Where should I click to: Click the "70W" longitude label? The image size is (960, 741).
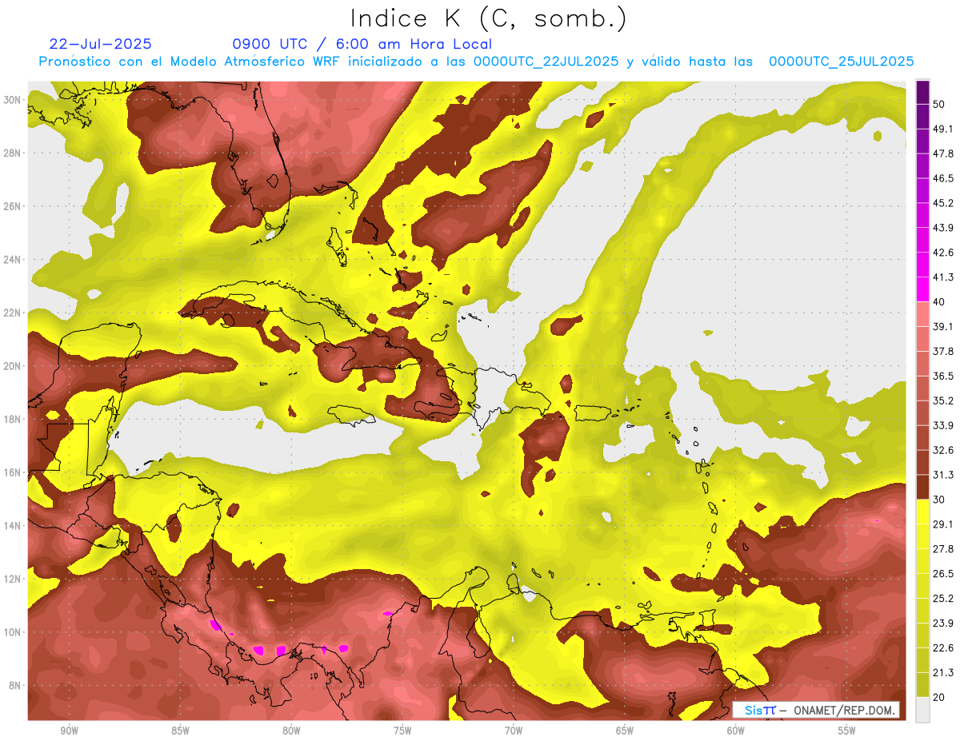click(x=514, y=731)
